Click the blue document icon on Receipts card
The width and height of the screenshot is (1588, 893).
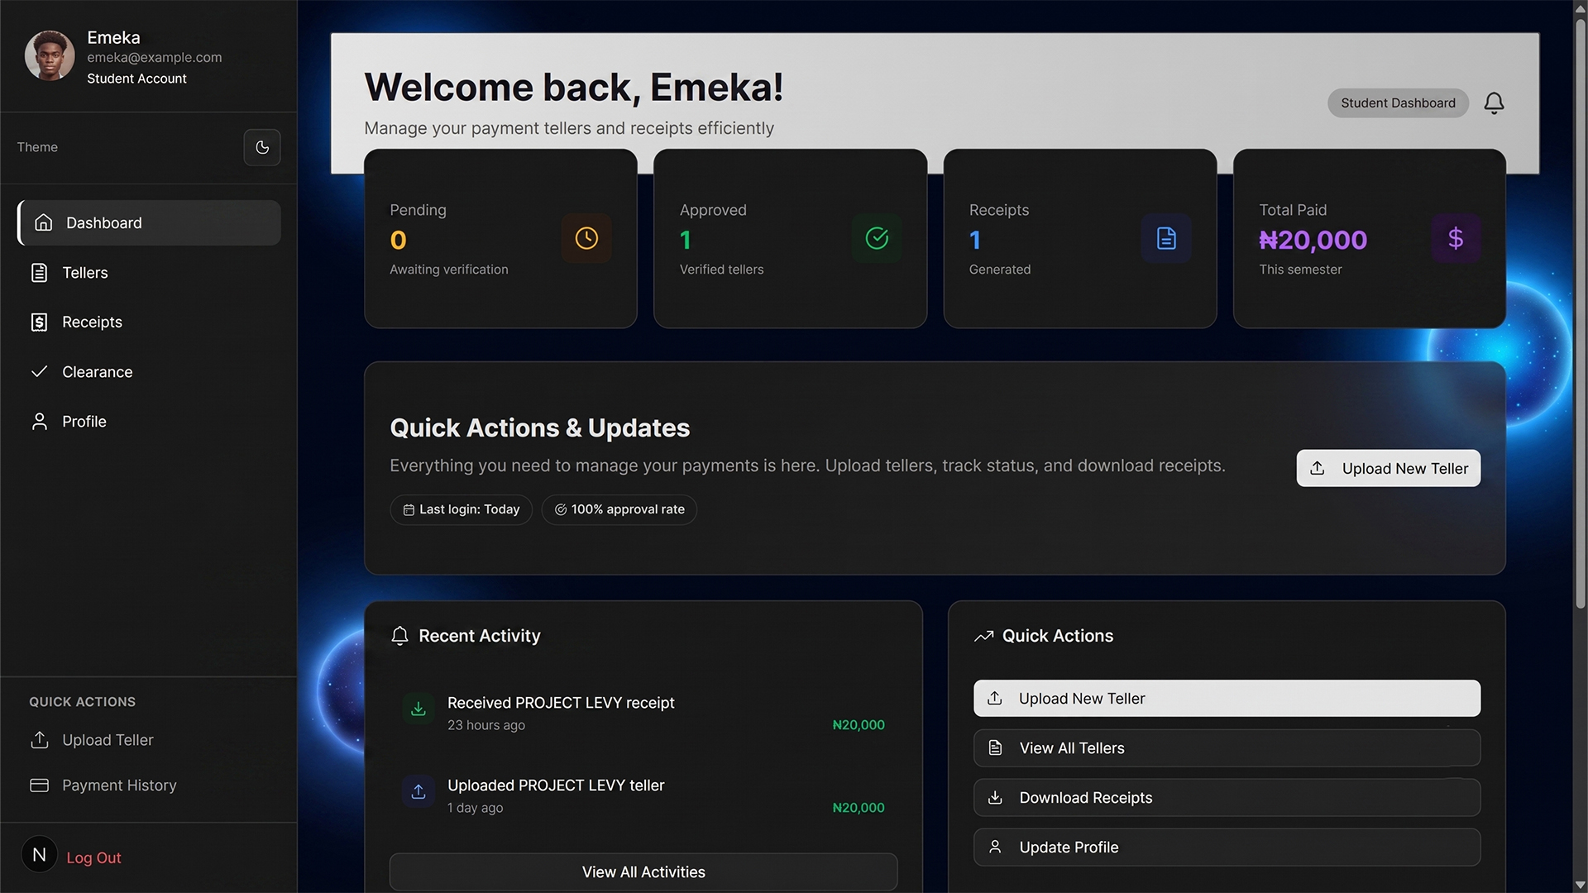tap(1166, 238)
